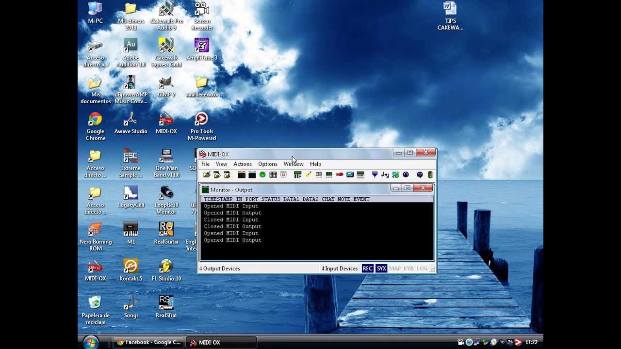
Task: Toggle the REC indicator in status bar
Action: (368, 269)
